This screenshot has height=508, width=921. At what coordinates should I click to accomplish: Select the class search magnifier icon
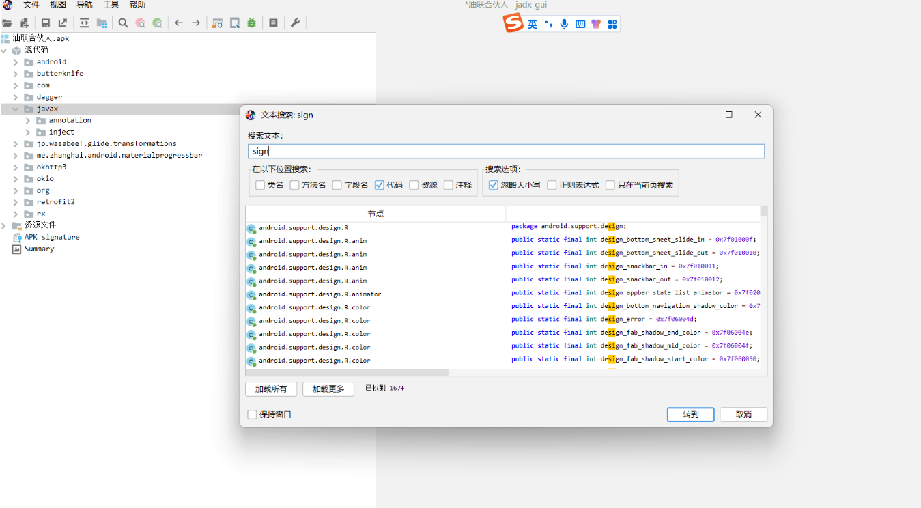[123, 23]
